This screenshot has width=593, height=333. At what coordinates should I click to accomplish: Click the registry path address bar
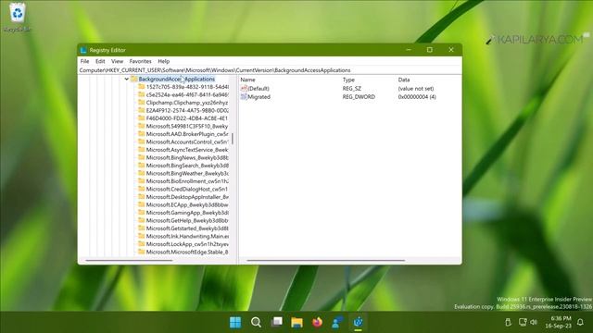pos(270,70)
